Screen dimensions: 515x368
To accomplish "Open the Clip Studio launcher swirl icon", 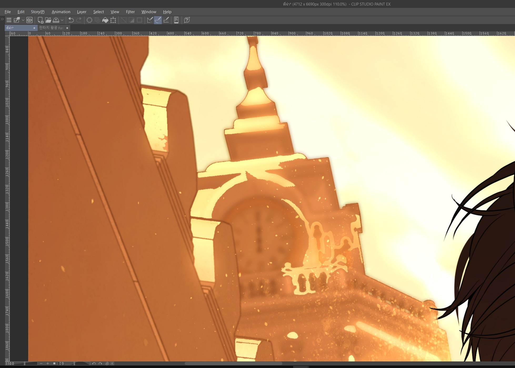I will point(29,20).
